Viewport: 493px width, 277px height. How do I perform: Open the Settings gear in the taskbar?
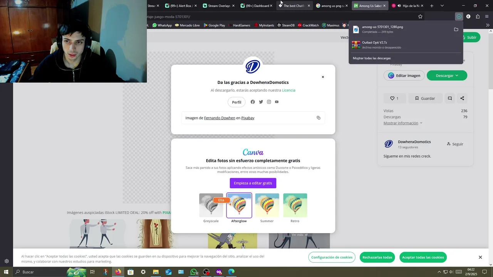tap(143, 272)
